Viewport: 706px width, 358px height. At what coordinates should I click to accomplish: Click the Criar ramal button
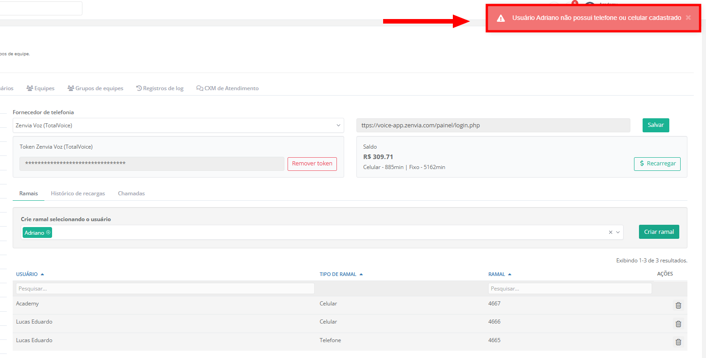659,232
